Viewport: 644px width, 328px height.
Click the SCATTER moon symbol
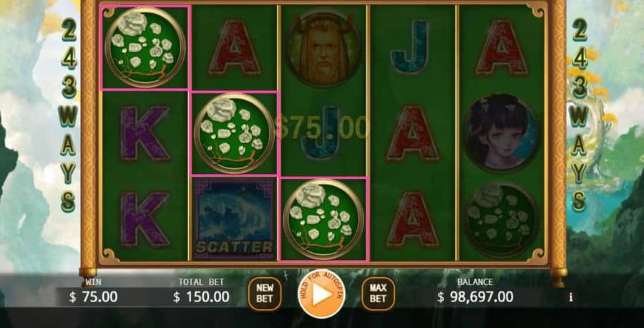[x=234, y=218]
